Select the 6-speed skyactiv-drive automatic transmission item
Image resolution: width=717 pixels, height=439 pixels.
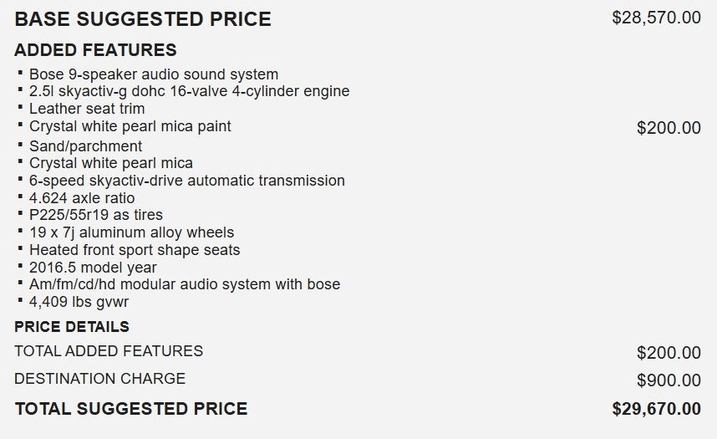pyautogui.click(x=186, y=181)
